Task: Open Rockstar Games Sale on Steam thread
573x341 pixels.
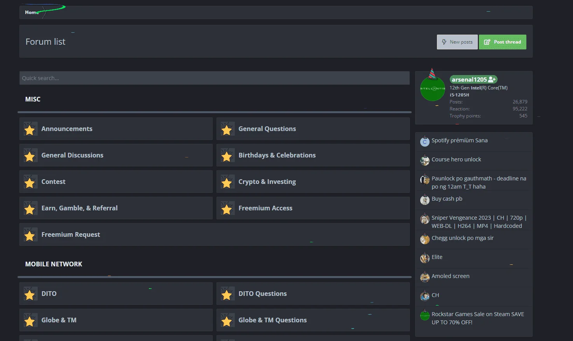Action: pyautogui.click(x=478, y=318)
